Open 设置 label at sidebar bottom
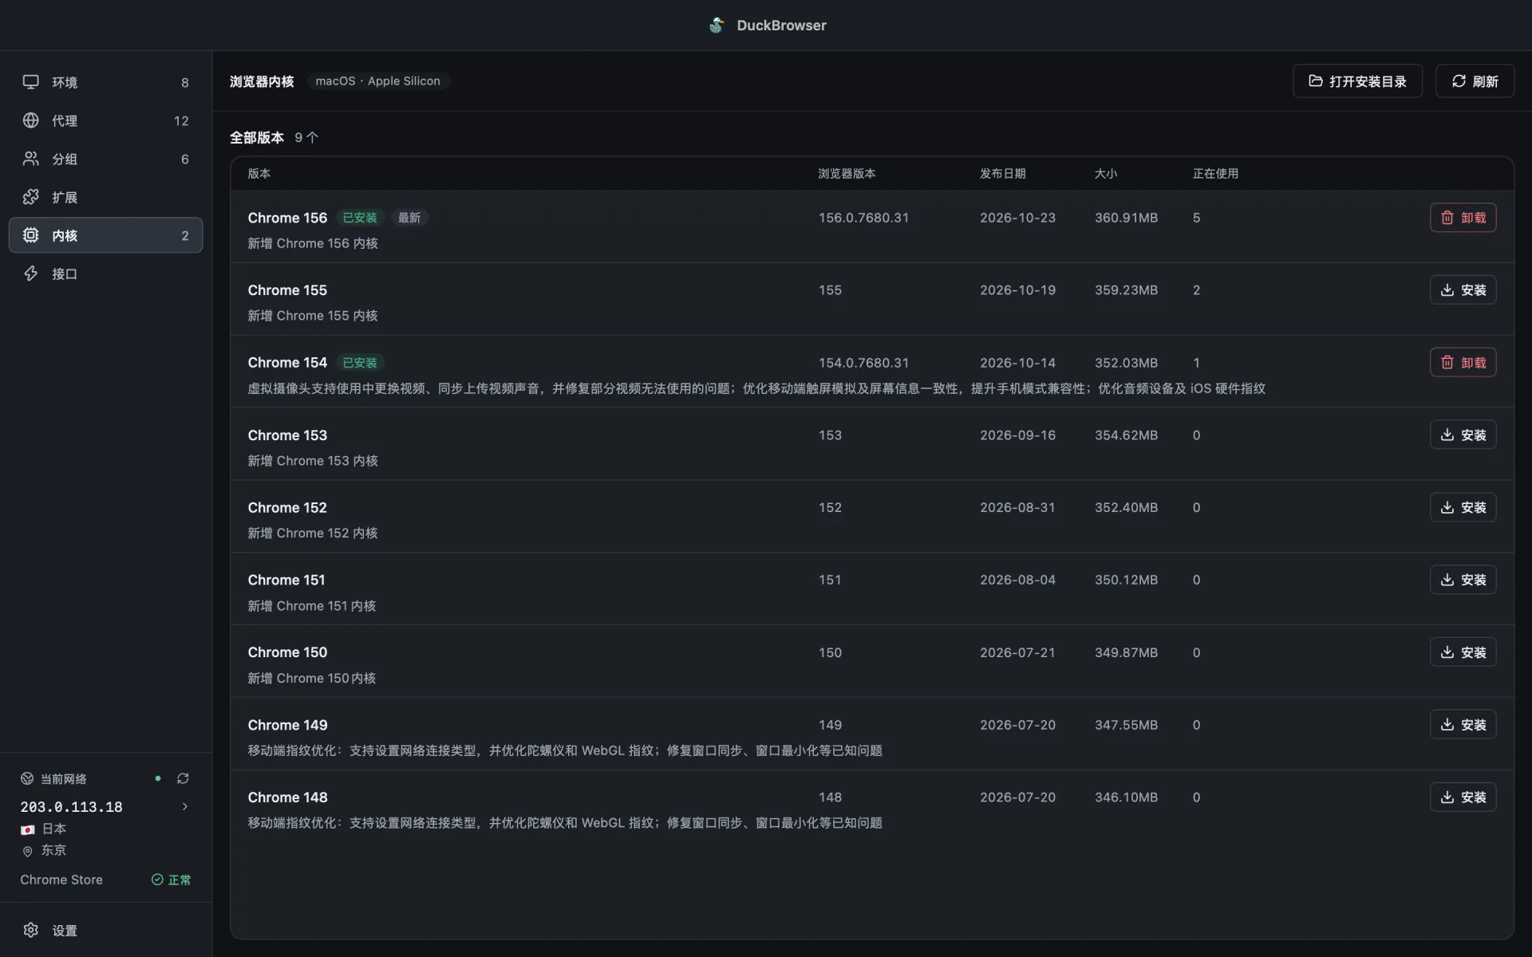1532x957 pixels. [x=65, y=931]
